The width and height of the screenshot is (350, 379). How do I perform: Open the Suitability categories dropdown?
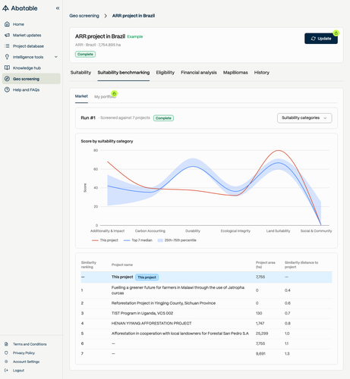pos(304,118)
